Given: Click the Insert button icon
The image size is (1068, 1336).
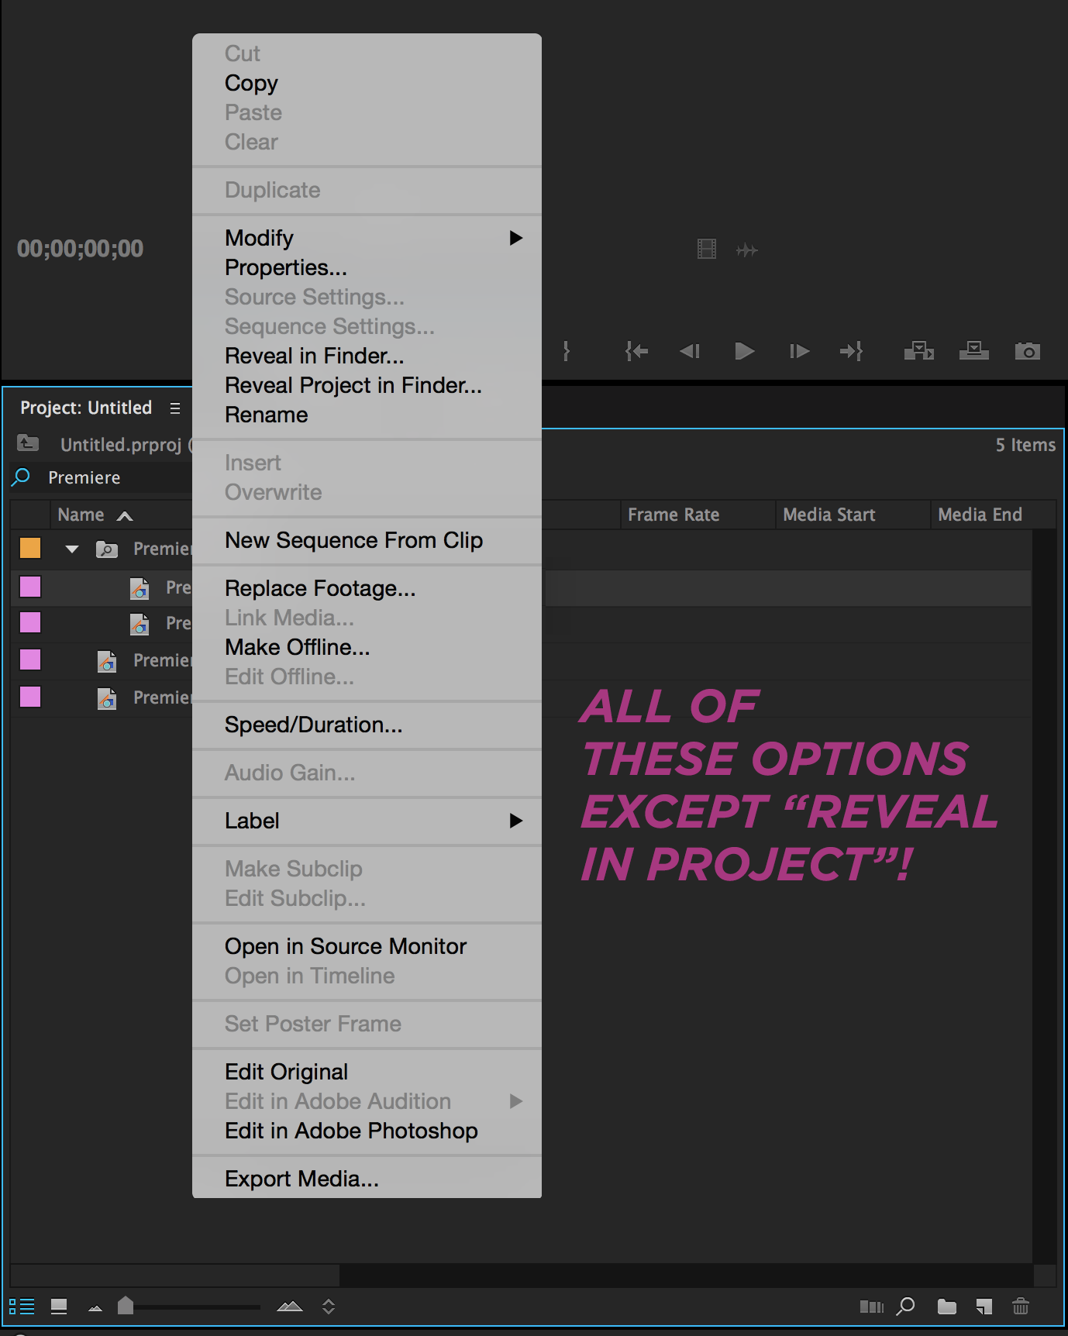Looking at the screenshot, I should (919, 351).
